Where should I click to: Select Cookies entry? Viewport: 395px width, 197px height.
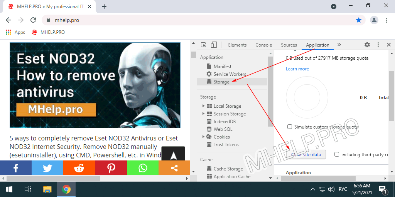click(222, 137)
